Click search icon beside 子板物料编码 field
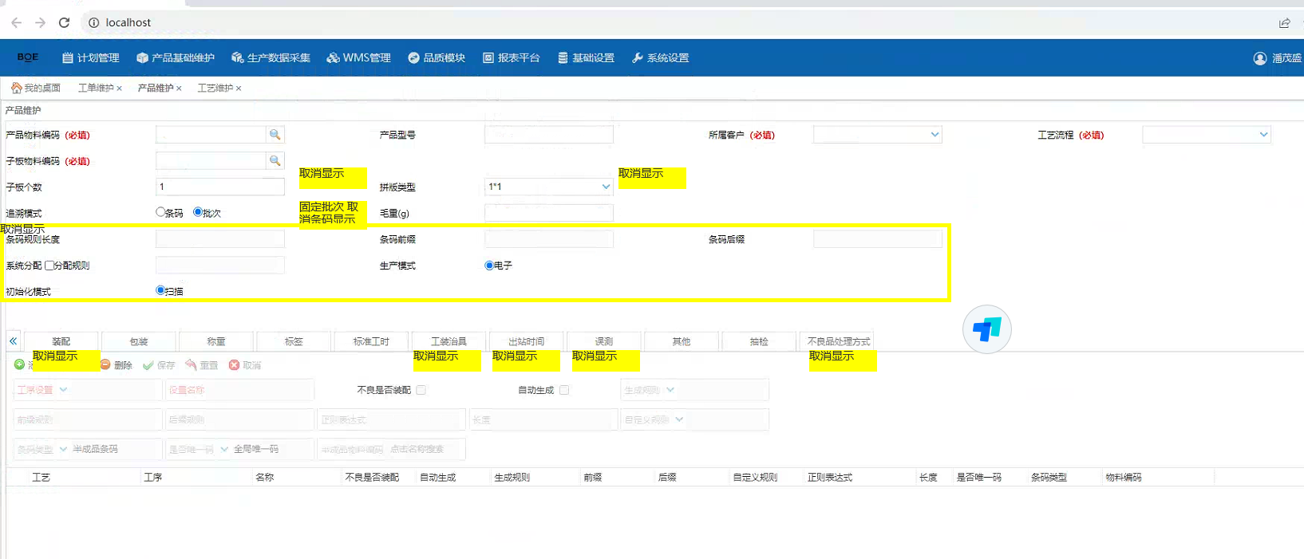1304x559 pixels. (275, 161)
